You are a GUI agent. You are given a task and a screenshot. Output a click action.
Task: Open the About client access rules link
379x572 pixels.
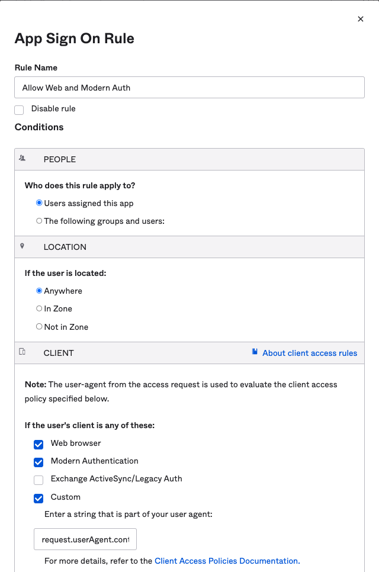(x=309, y=352)
